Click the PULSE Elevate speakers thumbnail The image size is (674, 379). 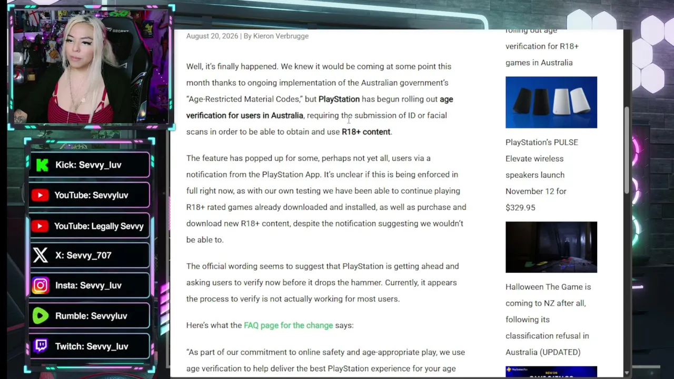pyautogui.click(x=551, y=102)
